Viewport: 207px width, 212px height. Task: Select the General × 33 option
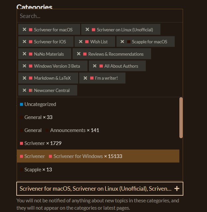point(98,117)
